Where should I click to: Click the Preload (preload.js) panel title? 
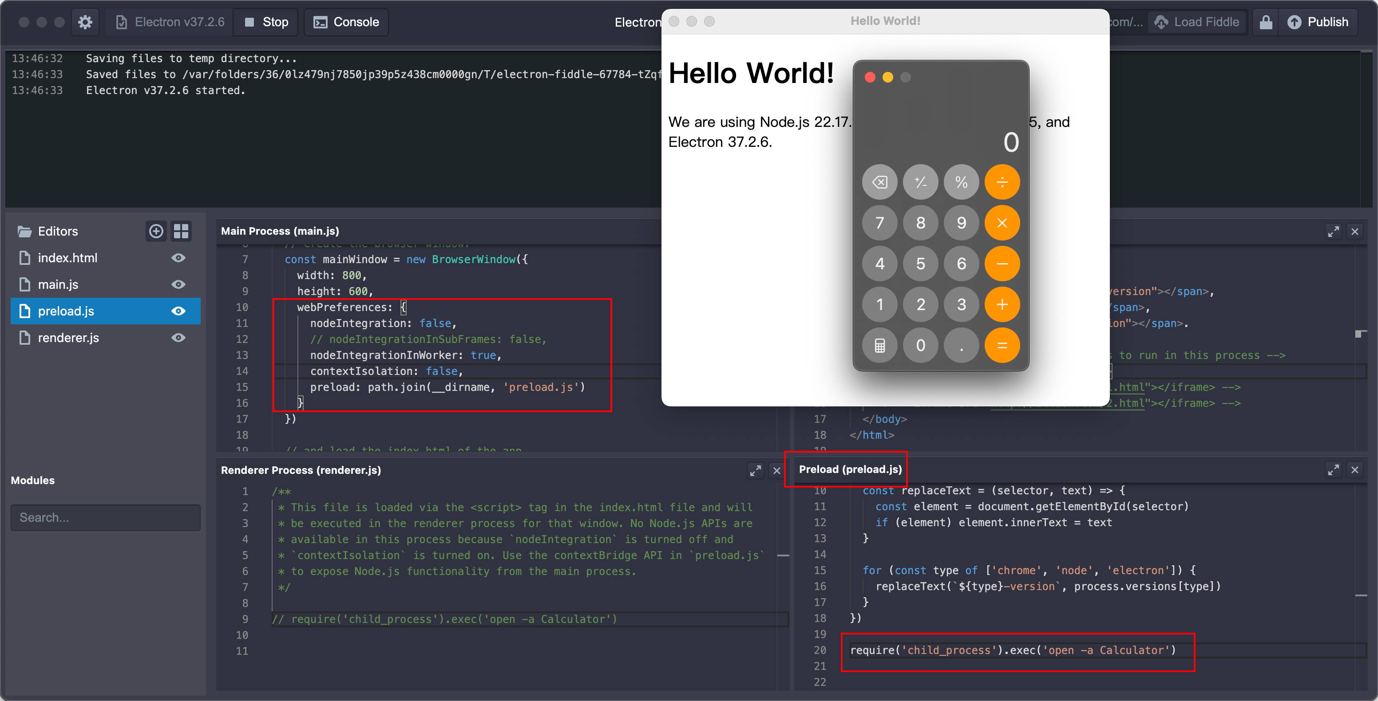(850, 469)
